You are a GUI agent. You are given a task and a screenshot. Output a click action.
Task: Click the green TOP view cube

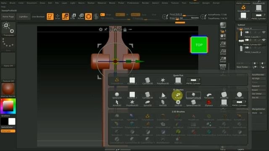click(x=199, y=45)
